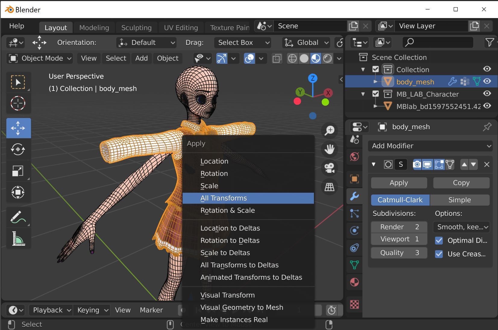Click the outliner search field
The image size is (498, 330).
(x=438, y=42)
